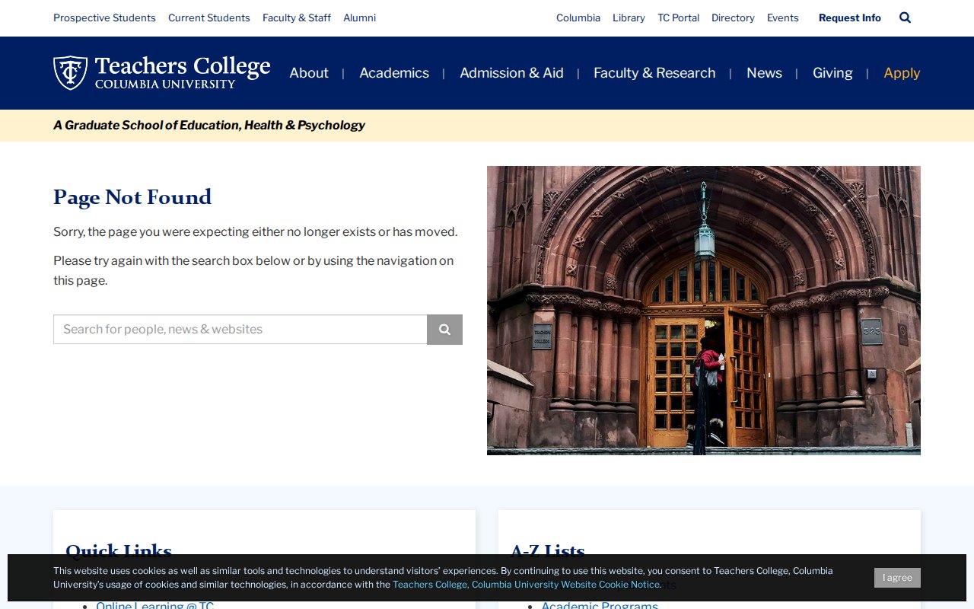This screenshot has width=974, height=609.
Task: Open the Academics menu
Action: (394, 73)
